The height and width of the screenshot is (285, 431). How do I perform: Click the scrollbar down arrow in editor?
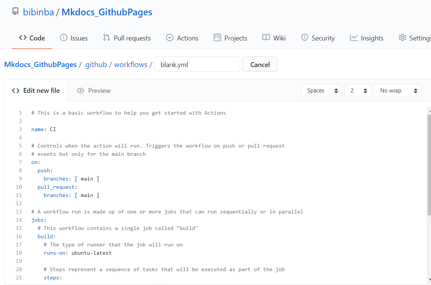(x=430, y=280)
